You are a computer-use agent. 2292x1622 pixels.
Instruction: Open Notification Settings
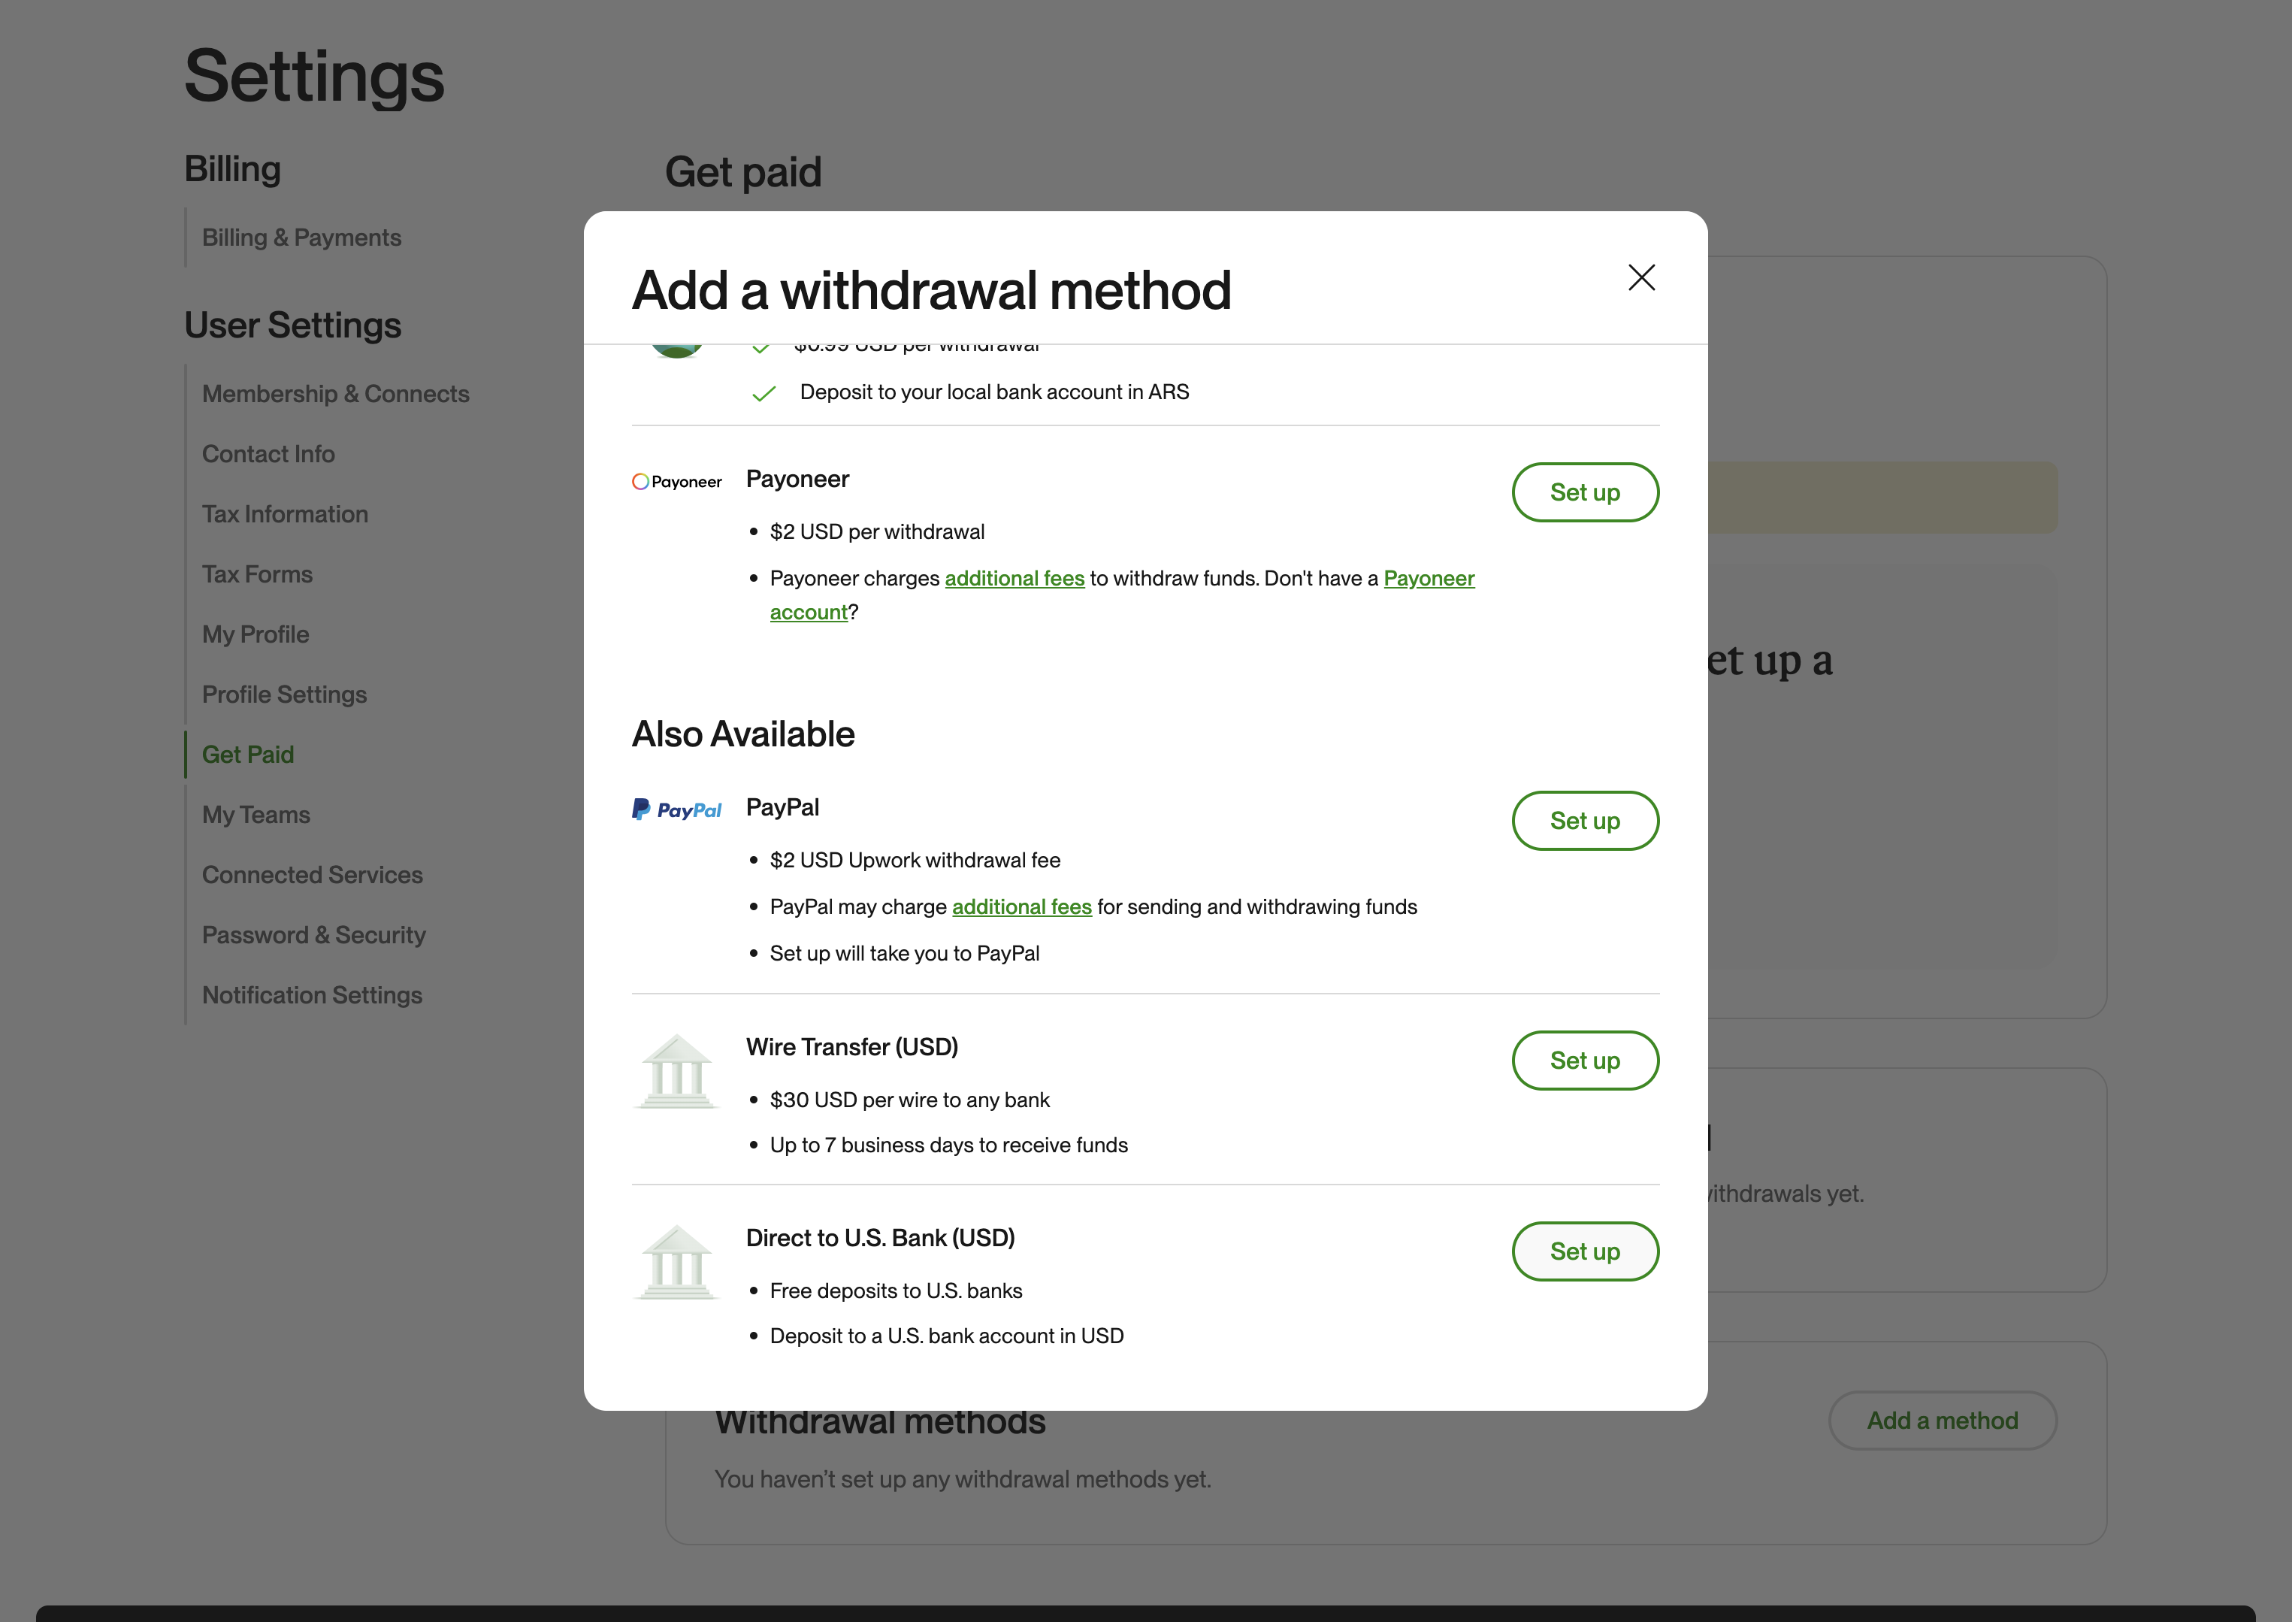pyautogui.click(x=313, y=995)
